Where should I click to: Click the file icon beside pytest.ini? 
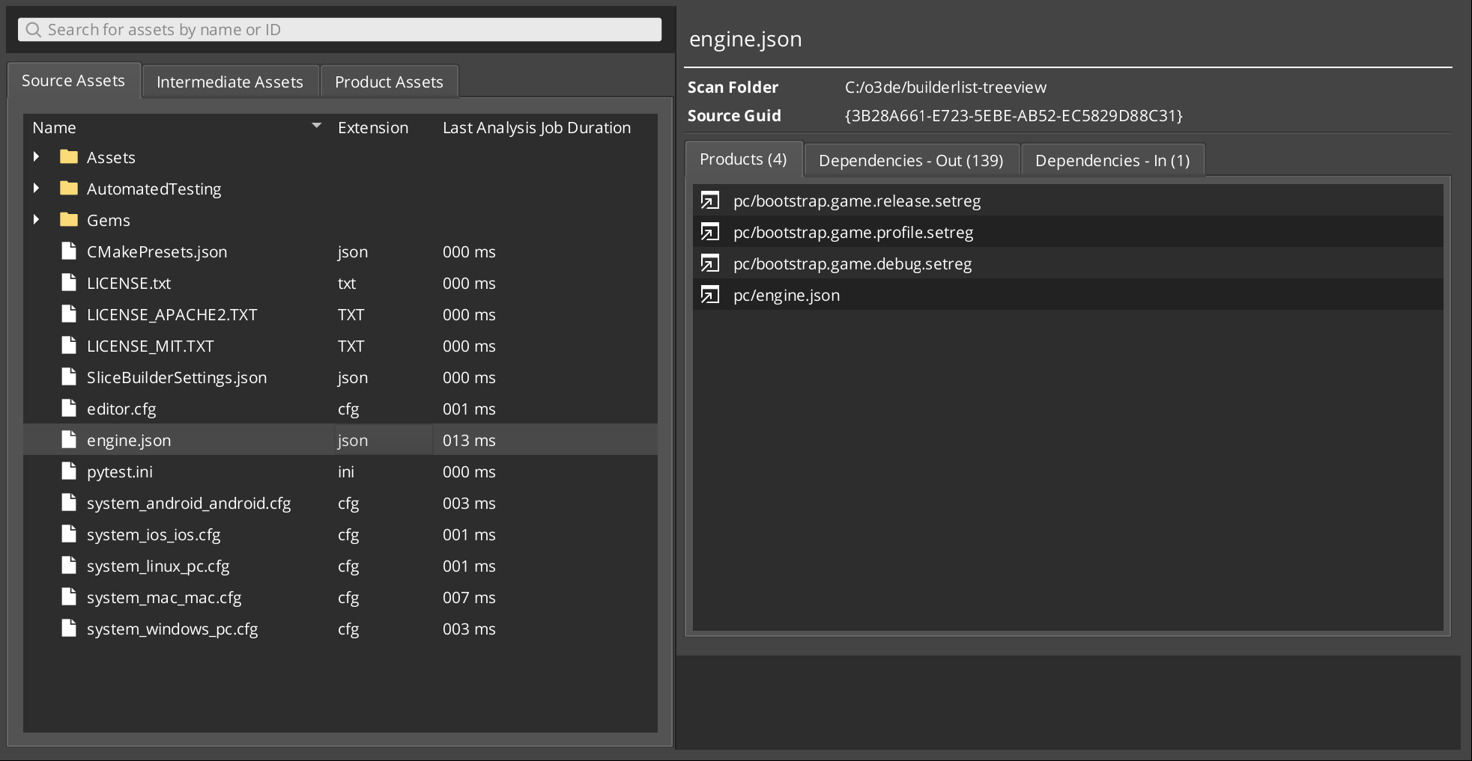click(x=70, y=471)
